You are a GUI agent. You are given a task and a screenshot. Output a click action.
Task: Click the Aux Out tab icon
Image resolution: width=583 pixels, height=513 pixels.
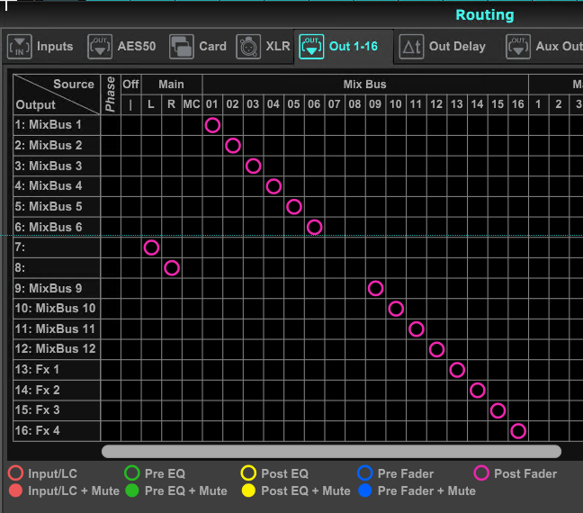click(x=517, y=47)
